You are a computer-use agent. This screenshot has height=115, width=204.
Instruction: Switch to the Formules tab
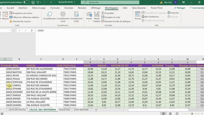coord(55,8)
